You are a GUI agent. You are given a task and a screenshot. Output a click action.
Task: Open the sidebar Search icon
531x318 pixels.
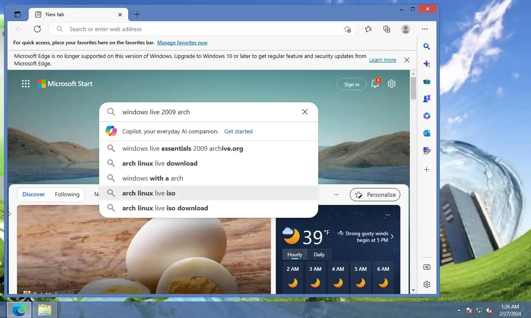[427, 46]
